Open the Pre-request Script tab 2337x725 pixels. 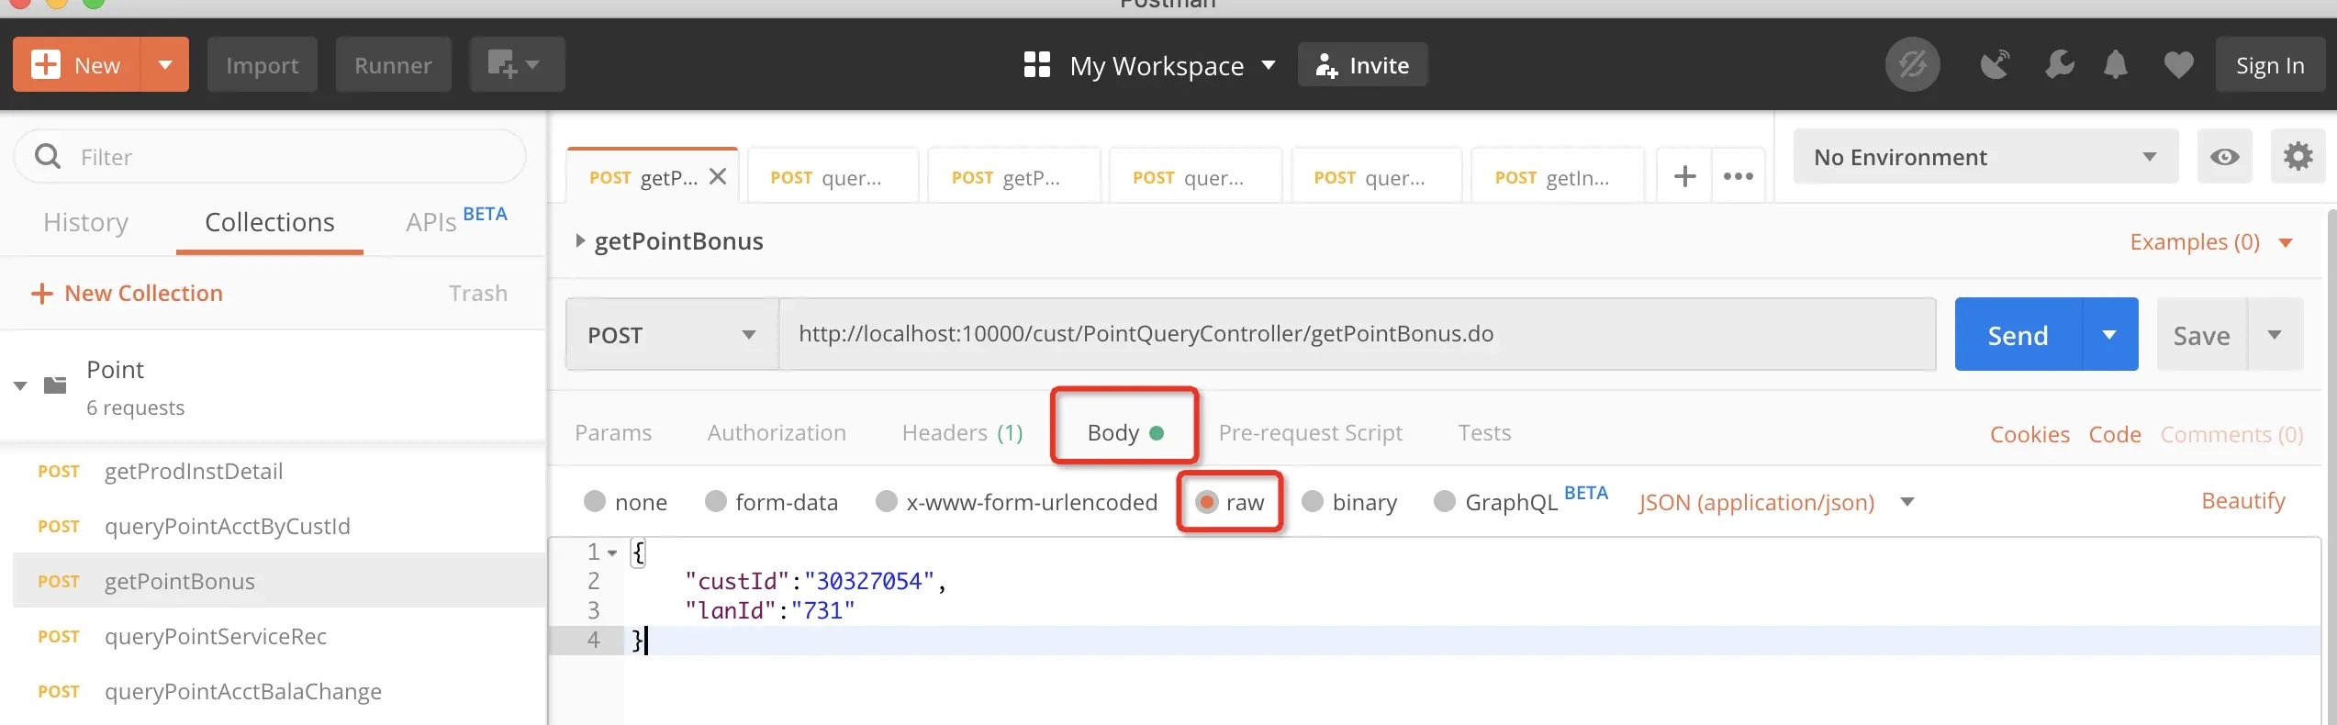[x=1310, y=432]
